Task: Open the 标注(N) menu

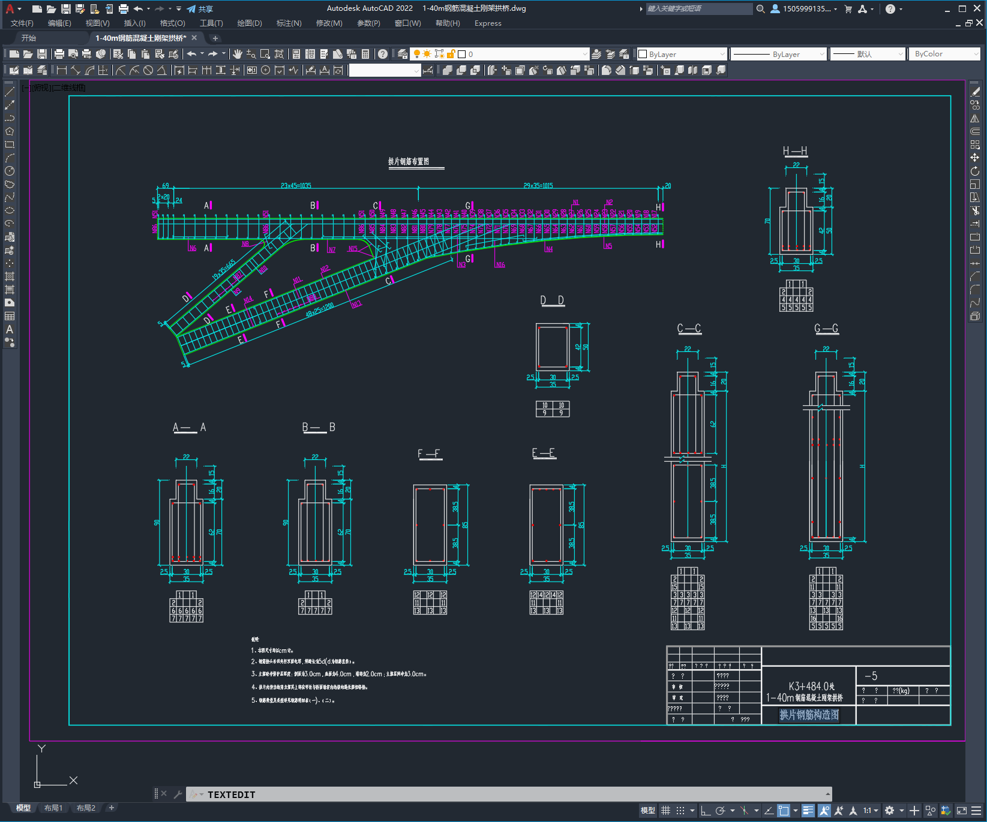Action: (289, 23)
